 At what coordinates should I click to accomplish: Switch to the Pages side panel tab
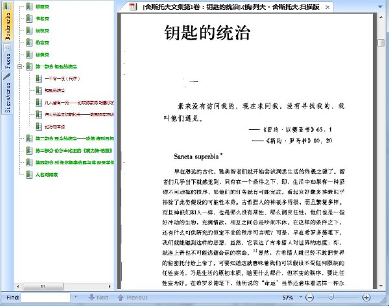[x=7, y=57]
